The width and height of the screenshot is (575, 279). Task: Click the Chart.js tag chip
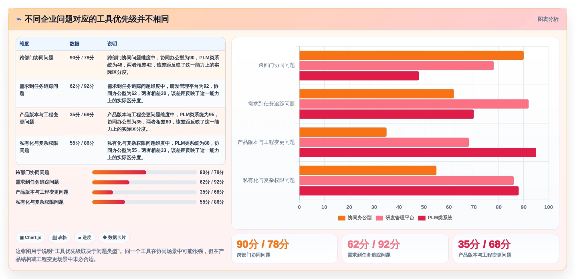[x=30, y=237]
